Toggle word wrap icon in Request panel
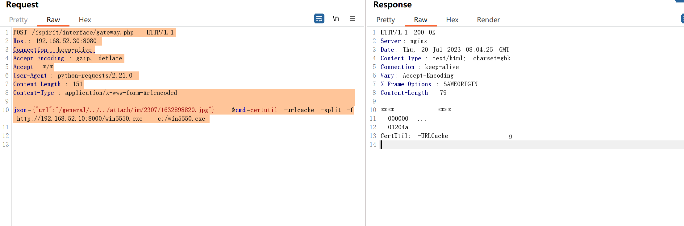684x226 pixels. (x=319, y=19)
